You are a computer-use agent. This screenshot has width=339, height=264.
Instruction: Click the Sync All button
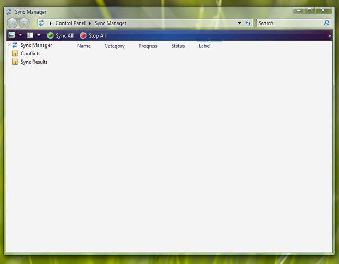[x=60, y=35]
